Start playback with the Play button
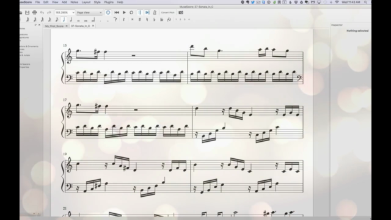Viewport: 391px width, 220px height. tap(124, 12)
